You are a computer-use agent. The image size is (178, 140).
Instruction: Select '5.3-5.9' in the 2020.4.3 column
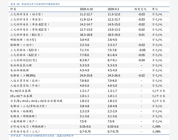click(x=112, y=65)
